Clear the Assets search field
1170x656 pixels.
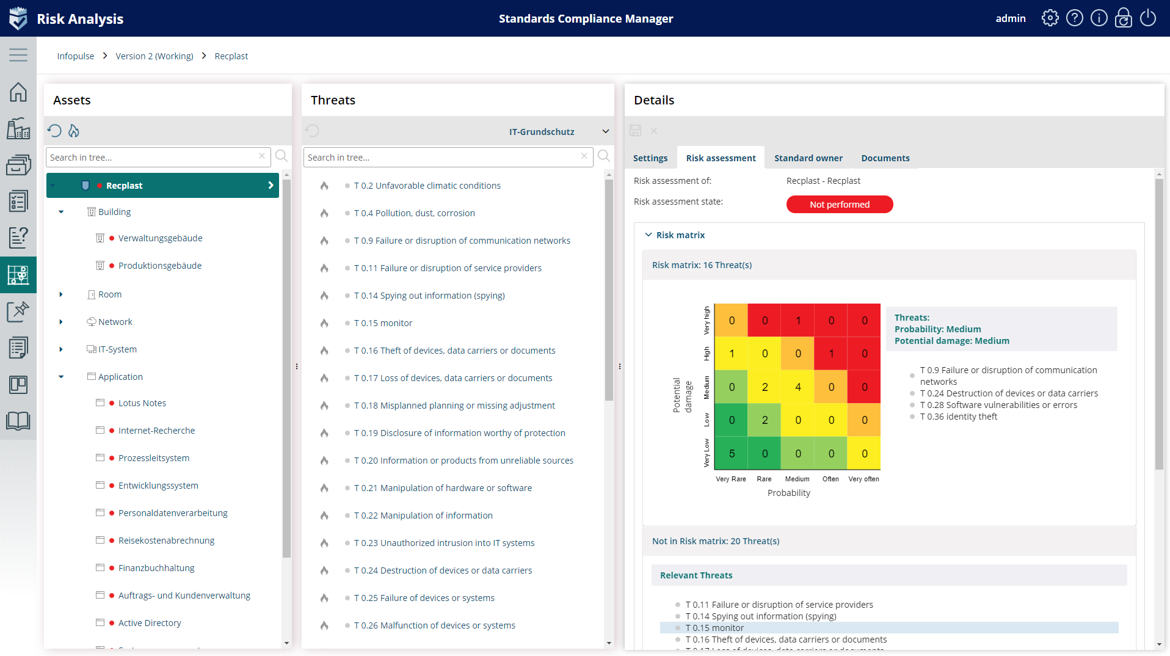[x=262, y=156]
